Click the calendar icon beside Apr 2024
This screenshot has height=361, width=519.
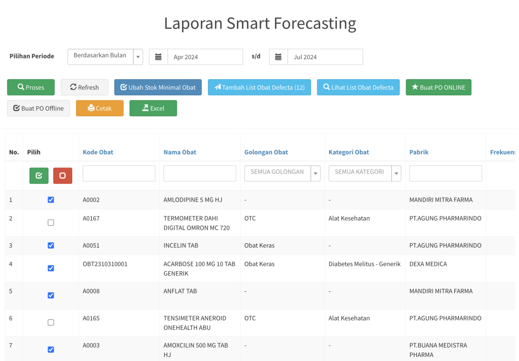158,57
